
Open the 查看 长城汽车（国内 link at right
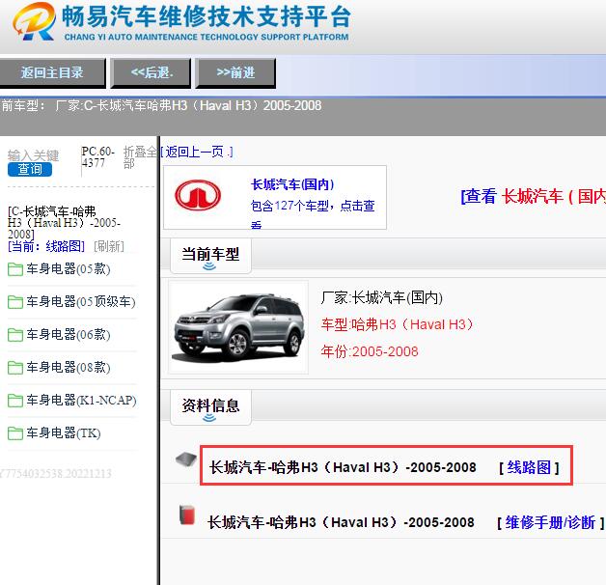click(534, 196)
